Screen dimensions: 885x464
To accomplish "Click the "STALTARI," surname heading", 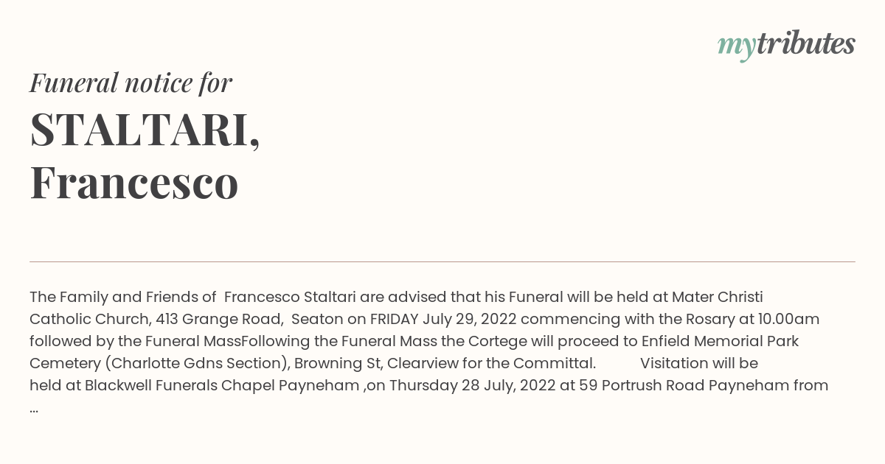I will 145,130.
